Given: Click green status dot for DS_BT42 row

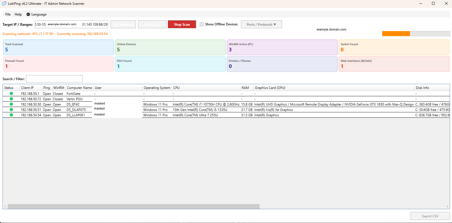Looking at the screenshot, I should (11, 104).
